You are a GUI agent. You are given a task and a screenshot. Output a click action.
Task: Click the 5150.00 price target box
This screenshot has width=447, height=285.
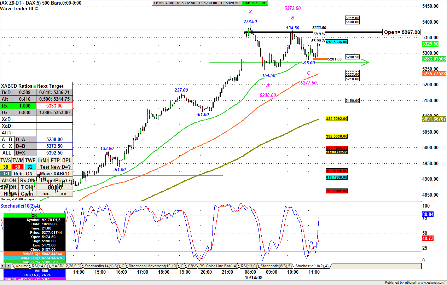point(352,101)
